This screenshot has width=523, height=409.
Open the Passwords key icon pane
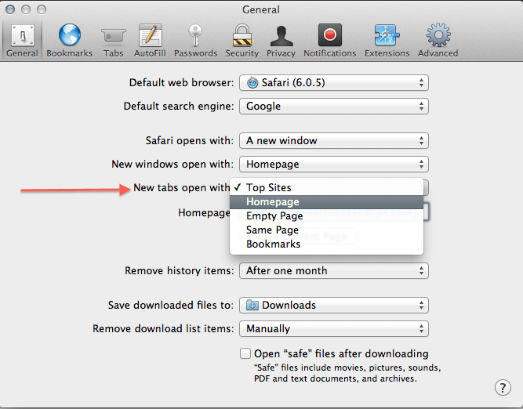click(195, 41)
